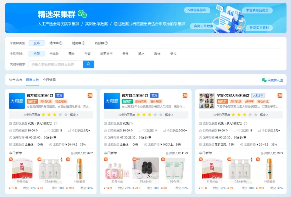Open ¥14.9 product thumbnail in 官方白菜采集1群
Viewport: 291px width, 197px height.
(117, 171)
